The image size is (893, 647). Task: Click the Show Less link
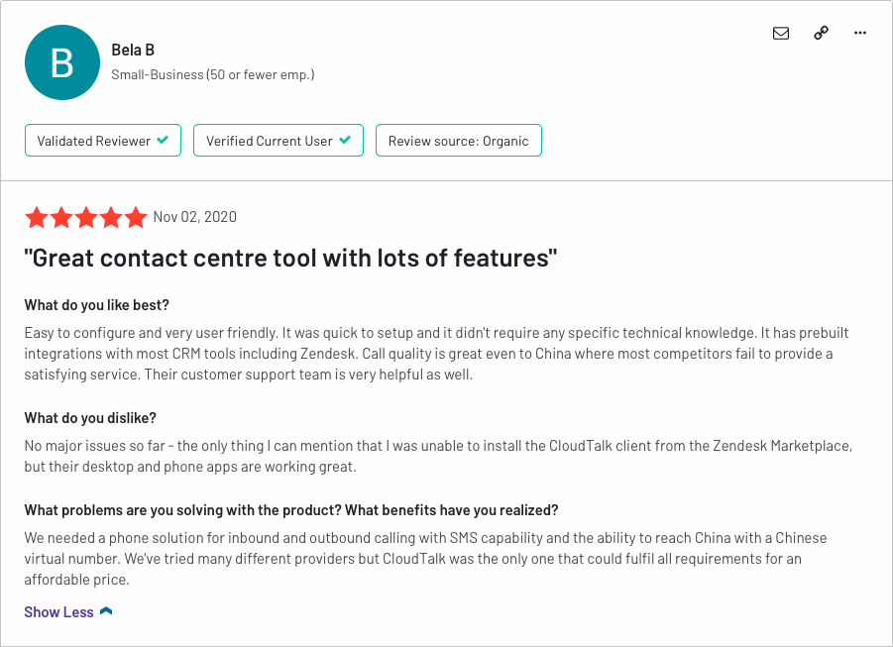[x=58, y=612]
